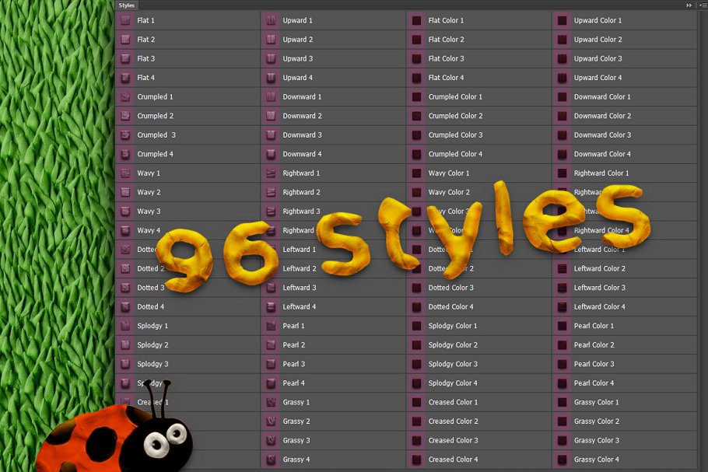This screenshot has width=708, height=472.
Task: Select the Flat Color 2 swatch icon
Action: 416,40
